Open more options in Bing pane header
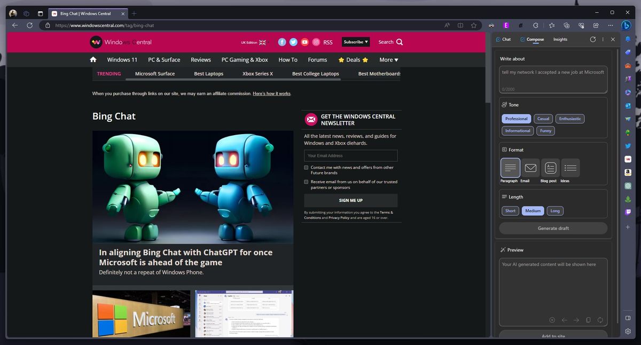 click(x=603, y=40)
